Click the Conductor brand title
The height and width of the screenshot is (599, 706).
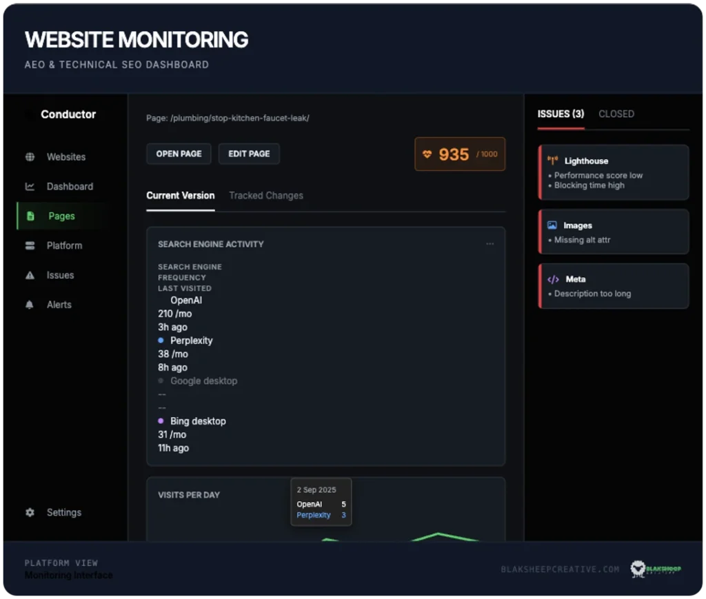click(68, 114)
